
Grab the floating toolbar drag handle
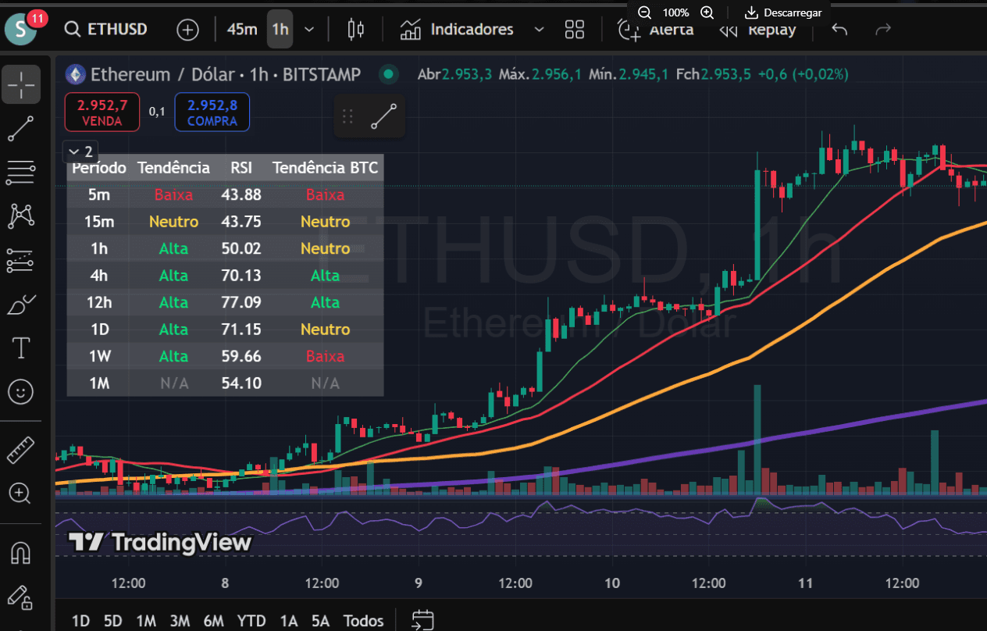[x=348, y=116]
